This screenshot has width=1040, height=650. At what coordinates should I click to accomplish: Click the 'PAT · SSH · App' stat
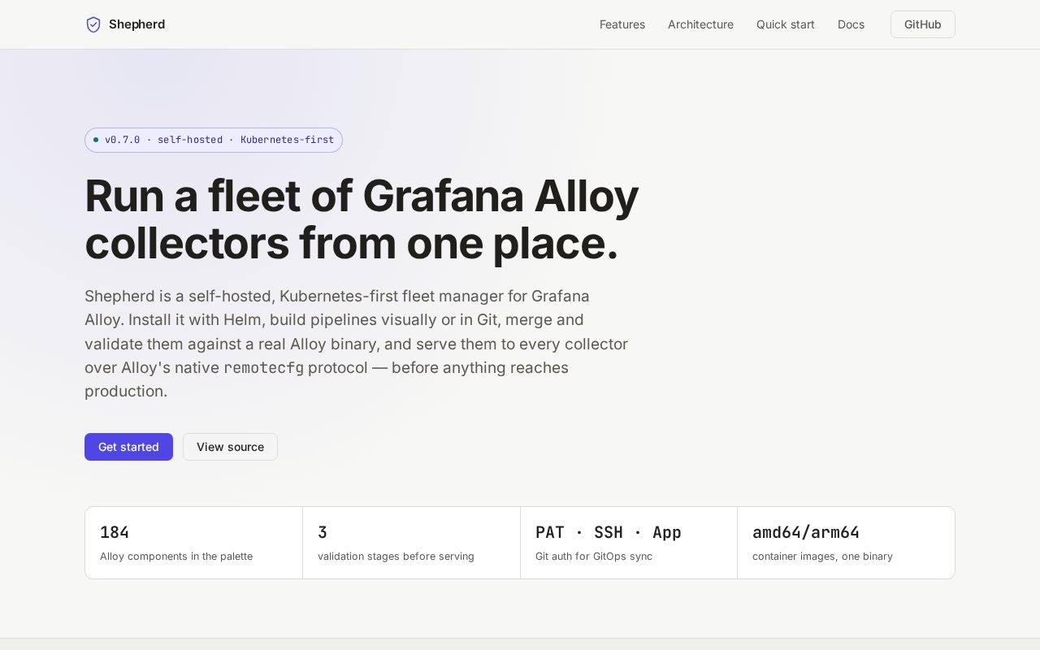tap(609, 532)
